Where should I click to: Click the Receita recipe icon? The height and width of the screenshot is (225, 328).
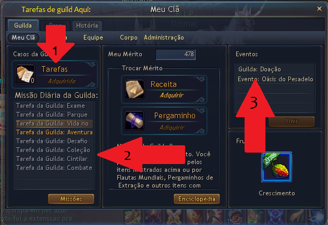135,89
